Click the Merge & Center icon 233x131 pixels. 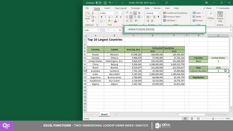pos(139,17)
